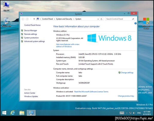Click Change product key link
The image size is (154, 121).
point(126,96)
